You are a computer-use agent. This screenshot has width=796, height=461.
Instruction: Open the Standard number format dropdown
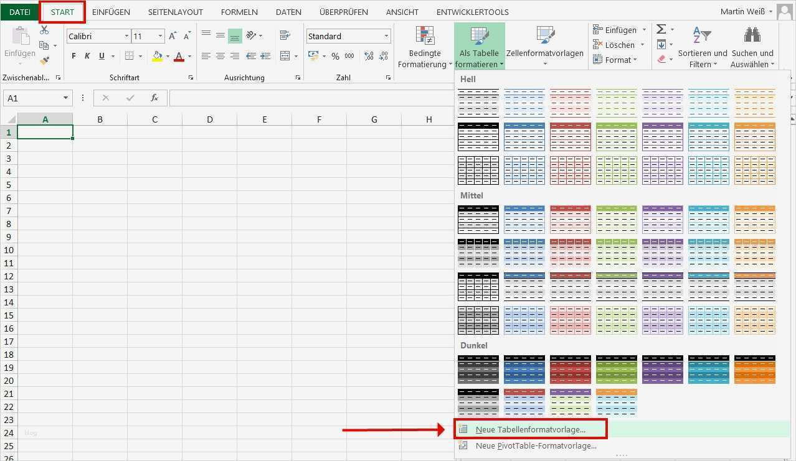(x=386, y=35)
